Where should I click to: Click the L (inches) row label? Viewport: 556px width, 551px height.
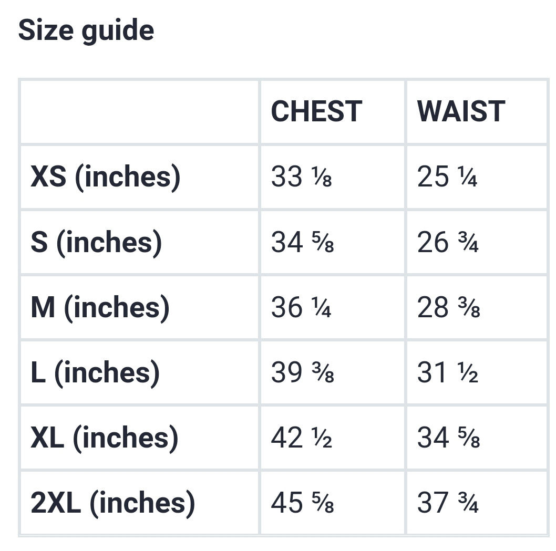(95, 372)
